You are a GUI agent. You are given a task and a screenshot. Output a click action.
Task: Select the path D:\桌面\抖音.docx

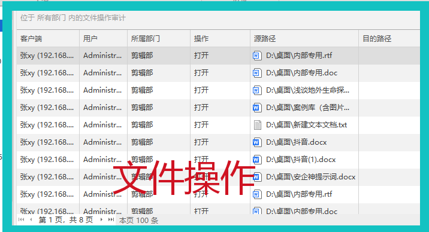[x=297, y=142]
